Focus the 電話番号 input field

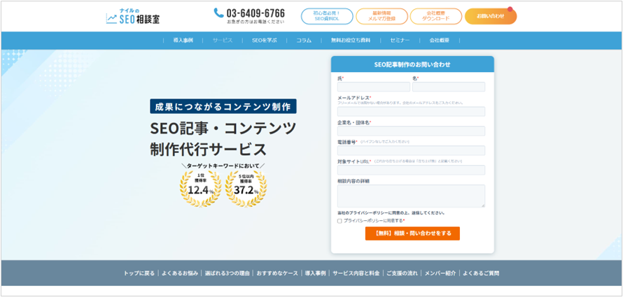coord(411,150)
